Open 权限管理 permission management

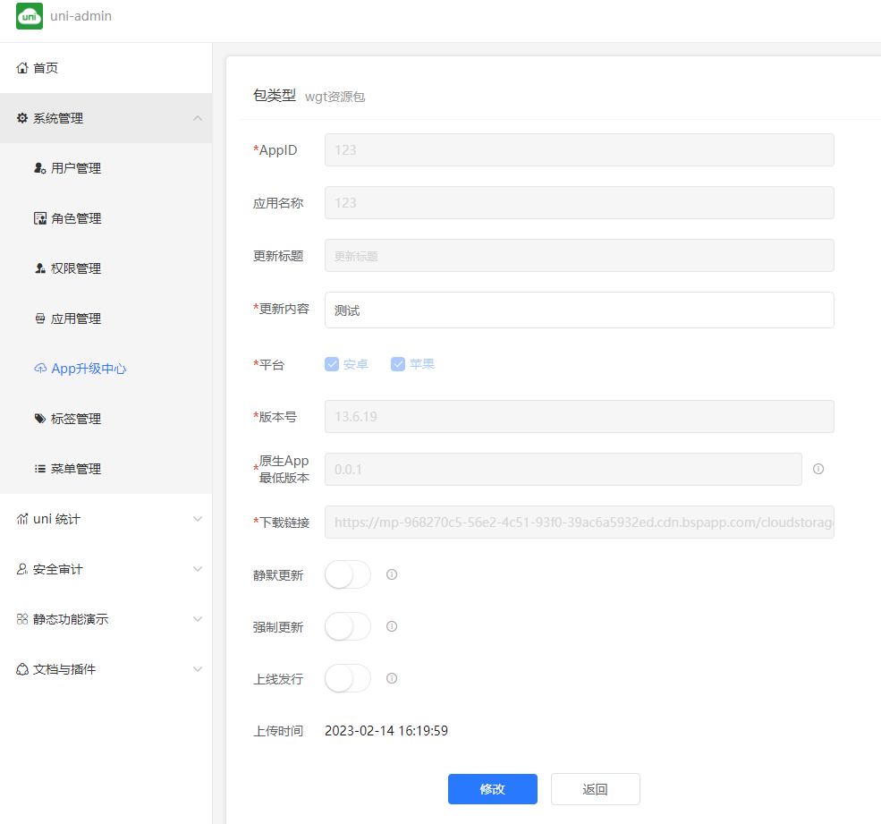pos(41,268)
